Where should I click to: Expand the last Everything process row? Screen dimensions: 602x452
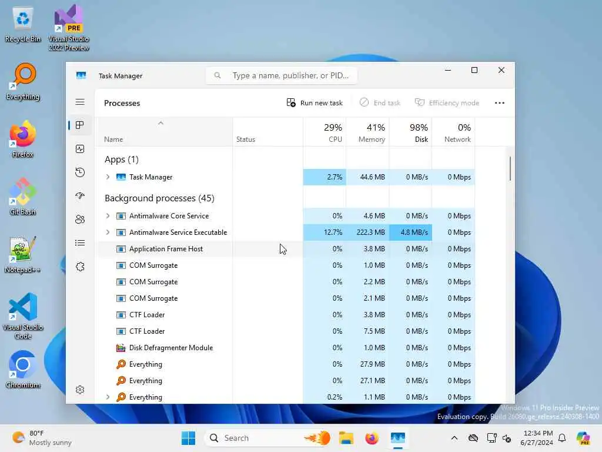tap(108, 397)
